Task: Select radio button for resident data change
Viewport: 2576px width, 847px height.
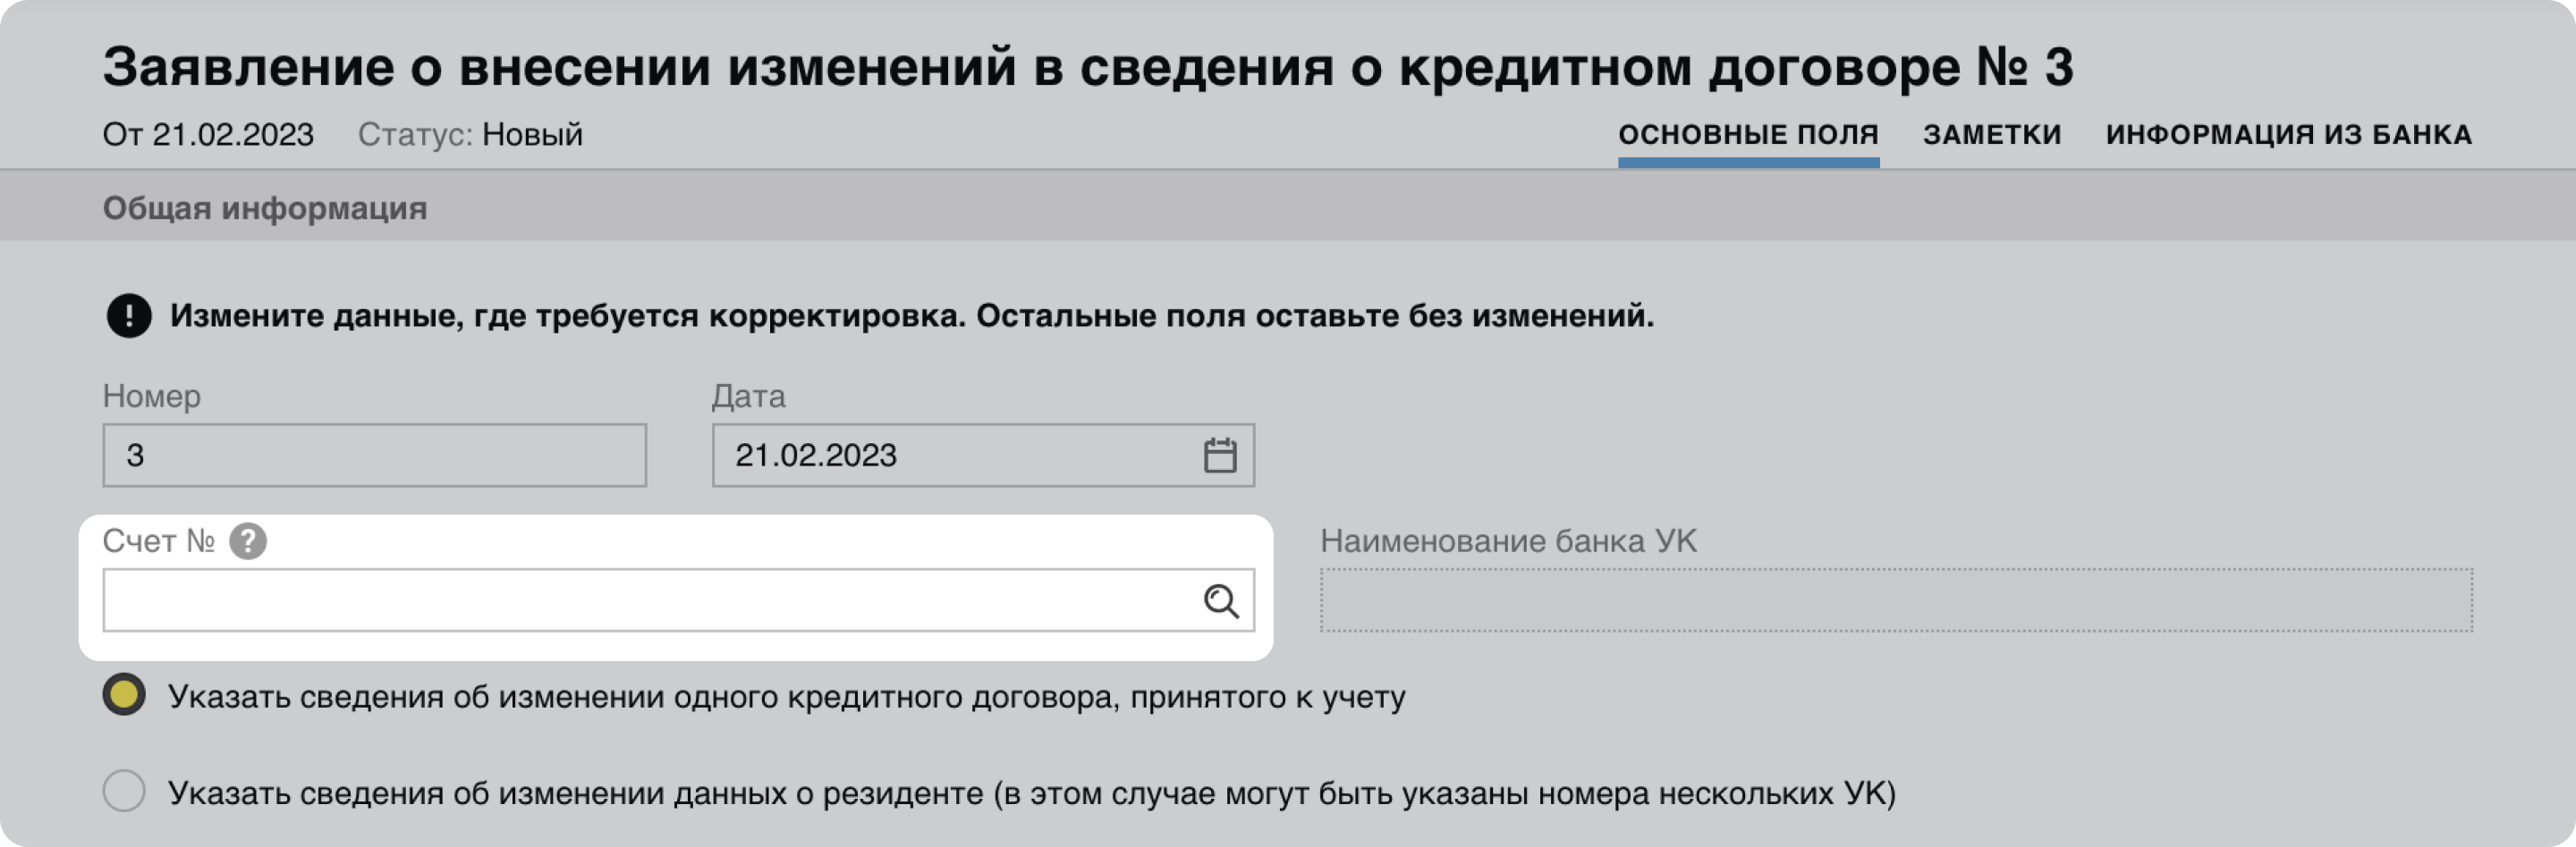Action: (x=124, y=791)
